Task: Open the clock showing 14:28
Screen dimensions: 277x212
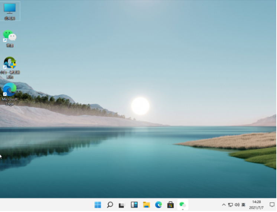Action: (x=256, y=202)
